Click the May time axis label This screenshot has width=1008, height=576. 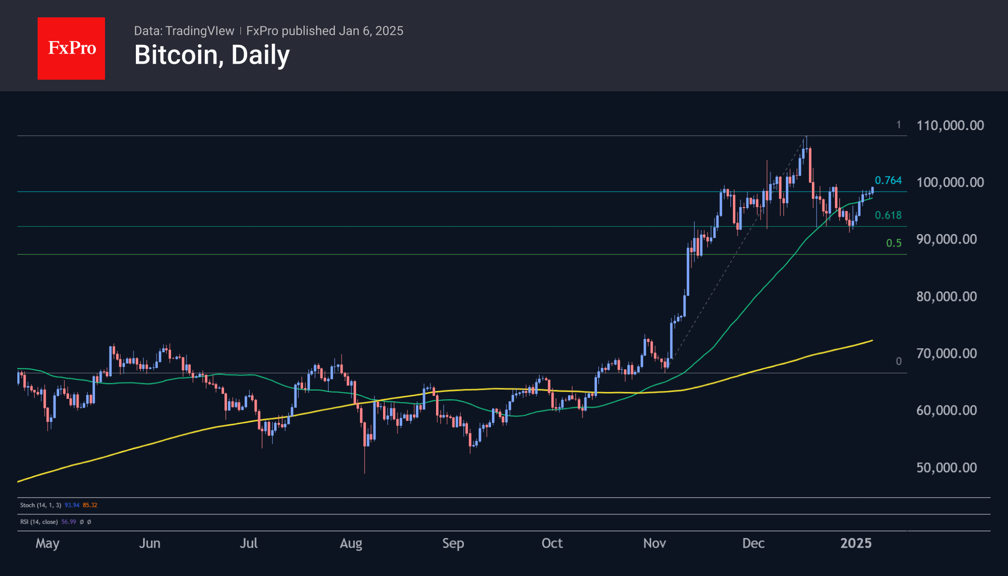coord(47,543)
